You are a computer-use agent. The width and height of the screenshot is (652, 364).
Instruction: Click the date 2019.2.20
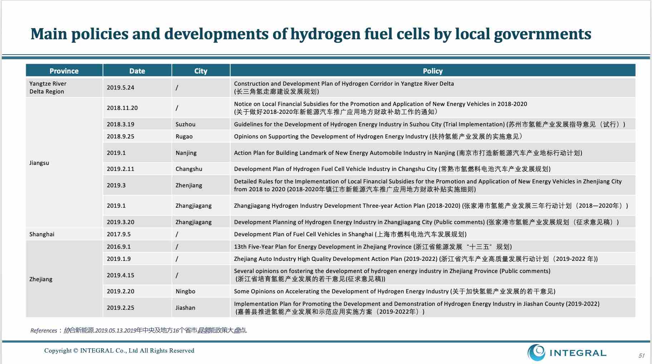[120, 291]
